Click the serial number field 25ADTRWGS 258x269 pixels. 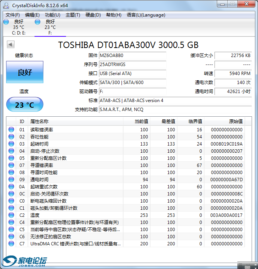pos(132,65)
